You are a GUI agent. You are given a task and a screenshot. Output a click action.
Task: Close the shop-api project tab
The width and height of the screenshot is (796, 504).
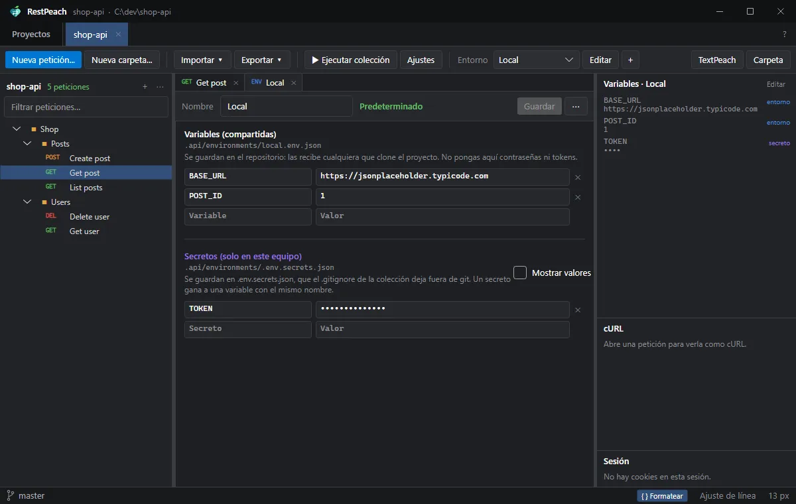pos(118,34)
